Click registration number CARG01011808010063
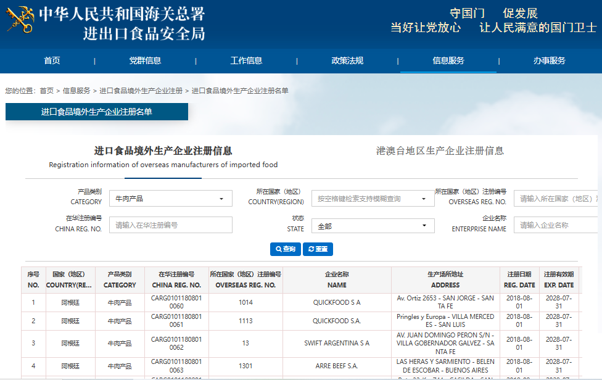The image size is (602, 380). (176, 366)
